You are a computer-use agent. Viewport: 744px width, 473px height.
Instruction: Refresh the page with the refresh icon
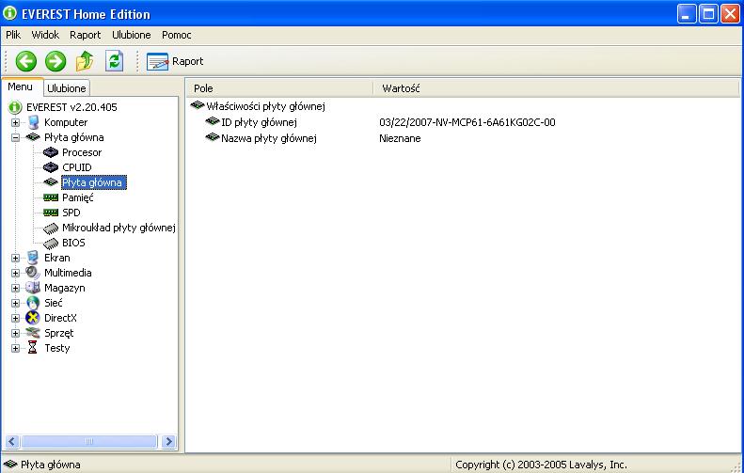pos(115,61)
